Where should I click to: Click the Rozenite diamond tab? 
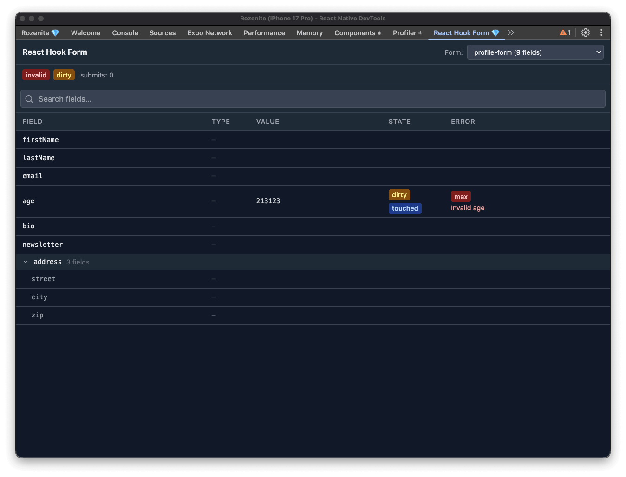tap(40, 33)
